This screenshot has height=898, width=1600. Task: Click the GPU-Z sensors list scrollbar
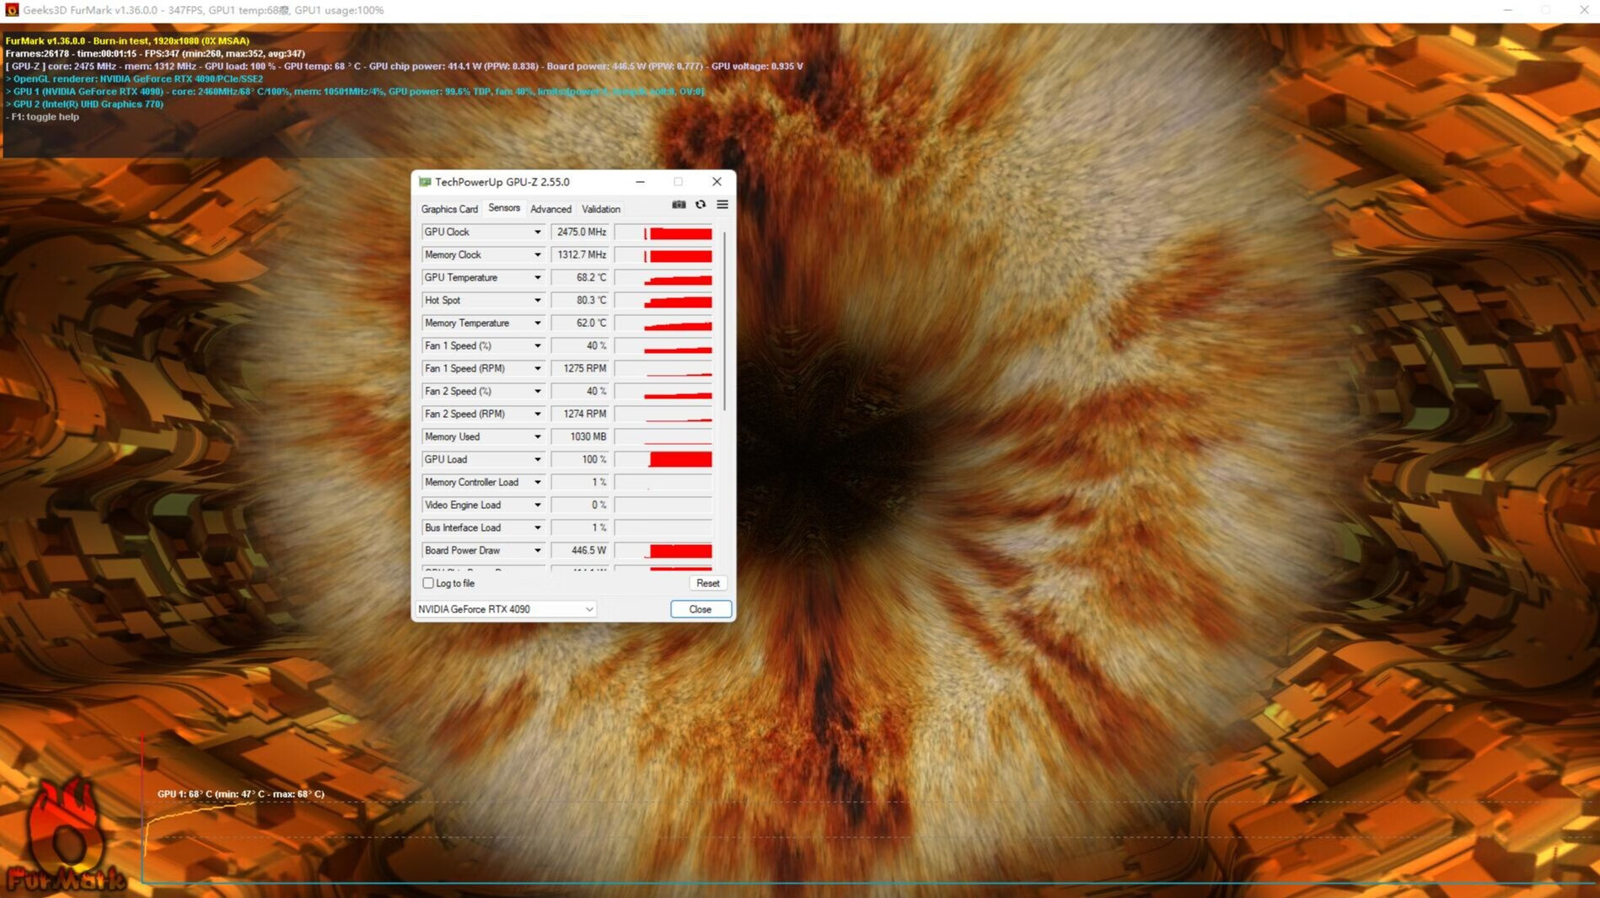(724, 320)
